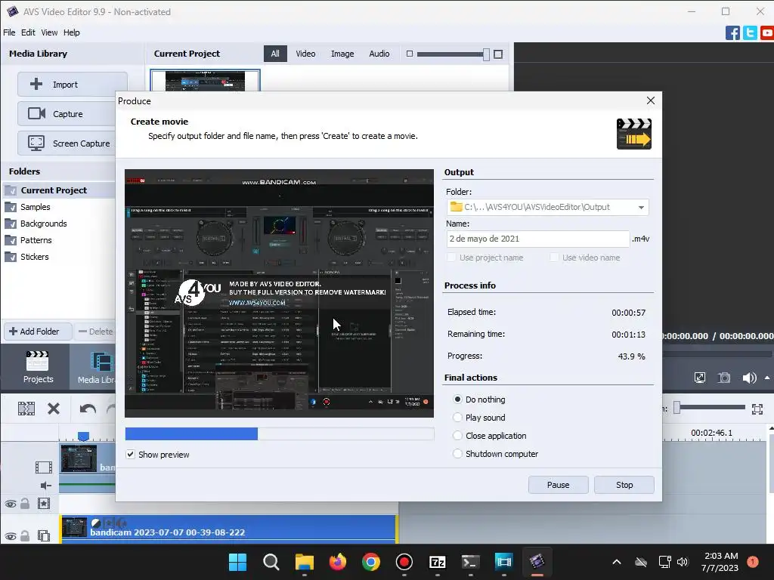Image resolution: width=774 pixels, height=580 pixels.
Task: Open Chrome from the taskbar
Action: tap(370, 562)
